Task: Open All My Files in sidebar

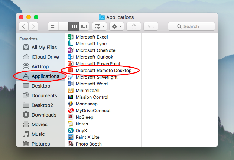Action: point(40,47)
